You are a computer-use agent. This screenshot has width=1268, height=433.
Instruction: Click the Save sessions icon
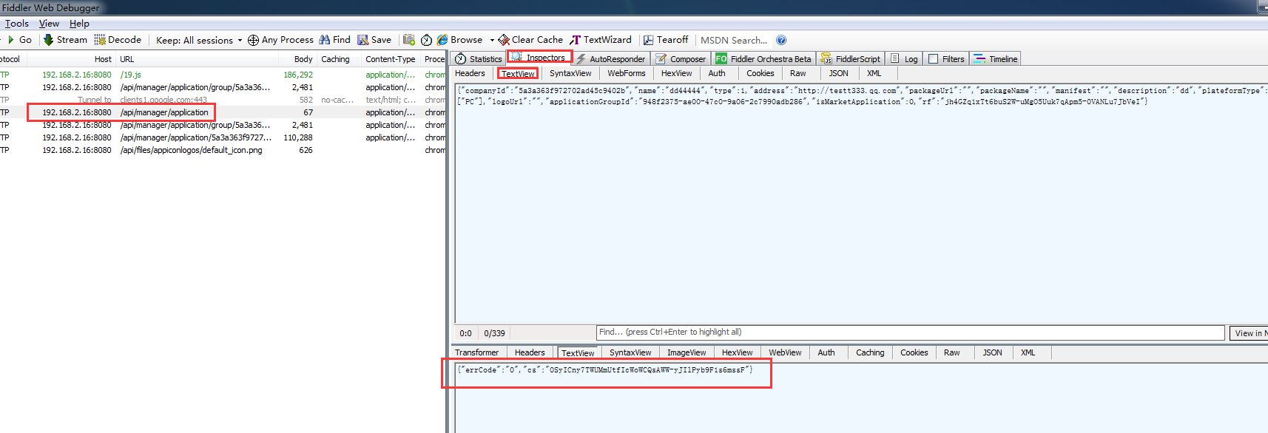coord(363,40)
